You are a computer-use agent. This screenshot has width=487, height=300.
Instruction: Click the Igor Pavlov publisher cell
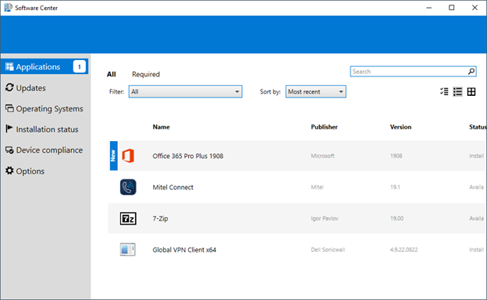pos(325,218)
